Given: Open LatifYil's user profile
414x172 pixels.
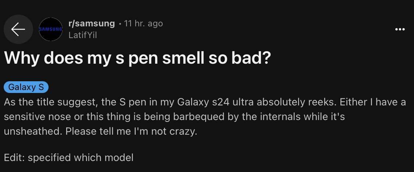Looking at the screenshot, I should (x=83, y=35).
